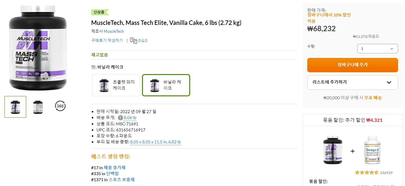This screenshot has width=405, height=186.
Task: Open the 체중 증가제 ranking link
Action: coord(116,167)
